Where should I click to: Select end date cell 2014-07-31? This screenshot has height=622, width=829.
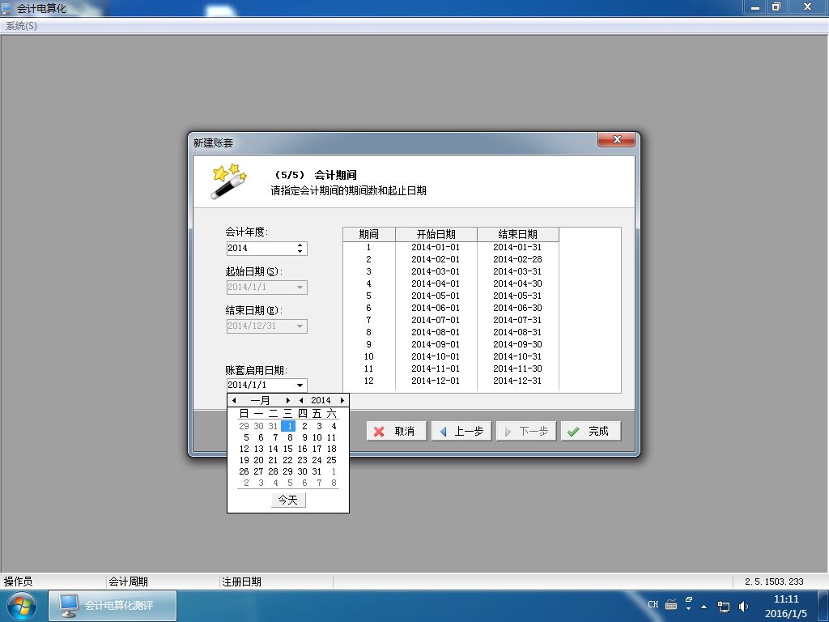tap(517, 320)
